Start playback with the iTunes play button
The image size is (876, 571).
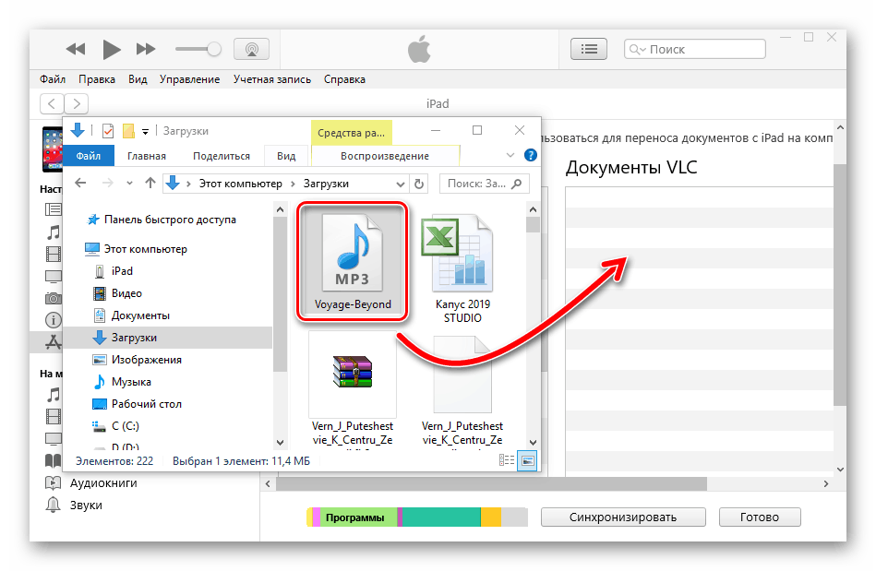(x=112, y=49)
